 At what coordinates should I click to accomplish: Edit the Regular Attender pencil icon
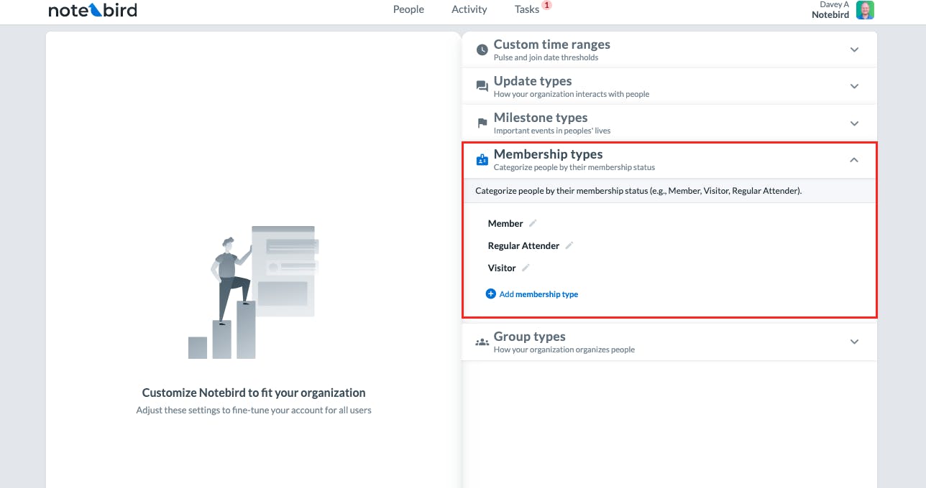click(x=569, y=245)
